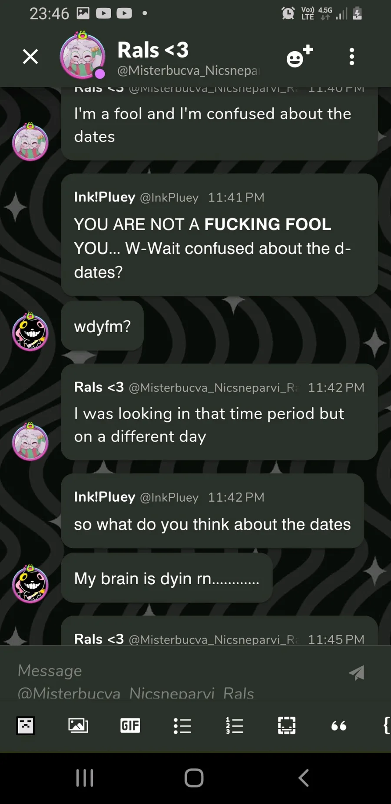Viewport: 391px width, 804px height.
Task: Open the add reaction emoji icon
Action: (x=300, y=56)
